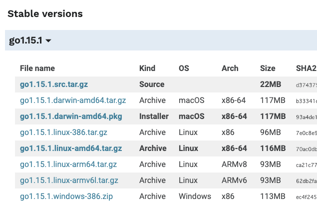The height and width of the screenshot is (201, 317).
Task: Download go1.15.1.darwin-amd64.pkg installer
Action: (71, 116)
